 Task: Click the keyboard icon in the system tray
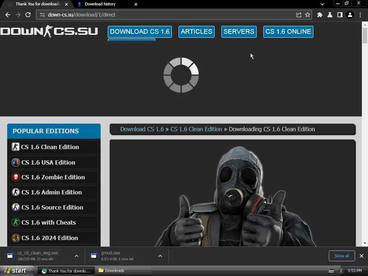[x=331, y=271]
